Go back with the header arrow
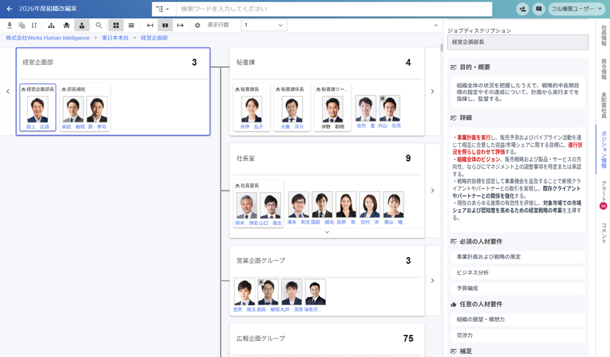 click(x=10, y=9)
